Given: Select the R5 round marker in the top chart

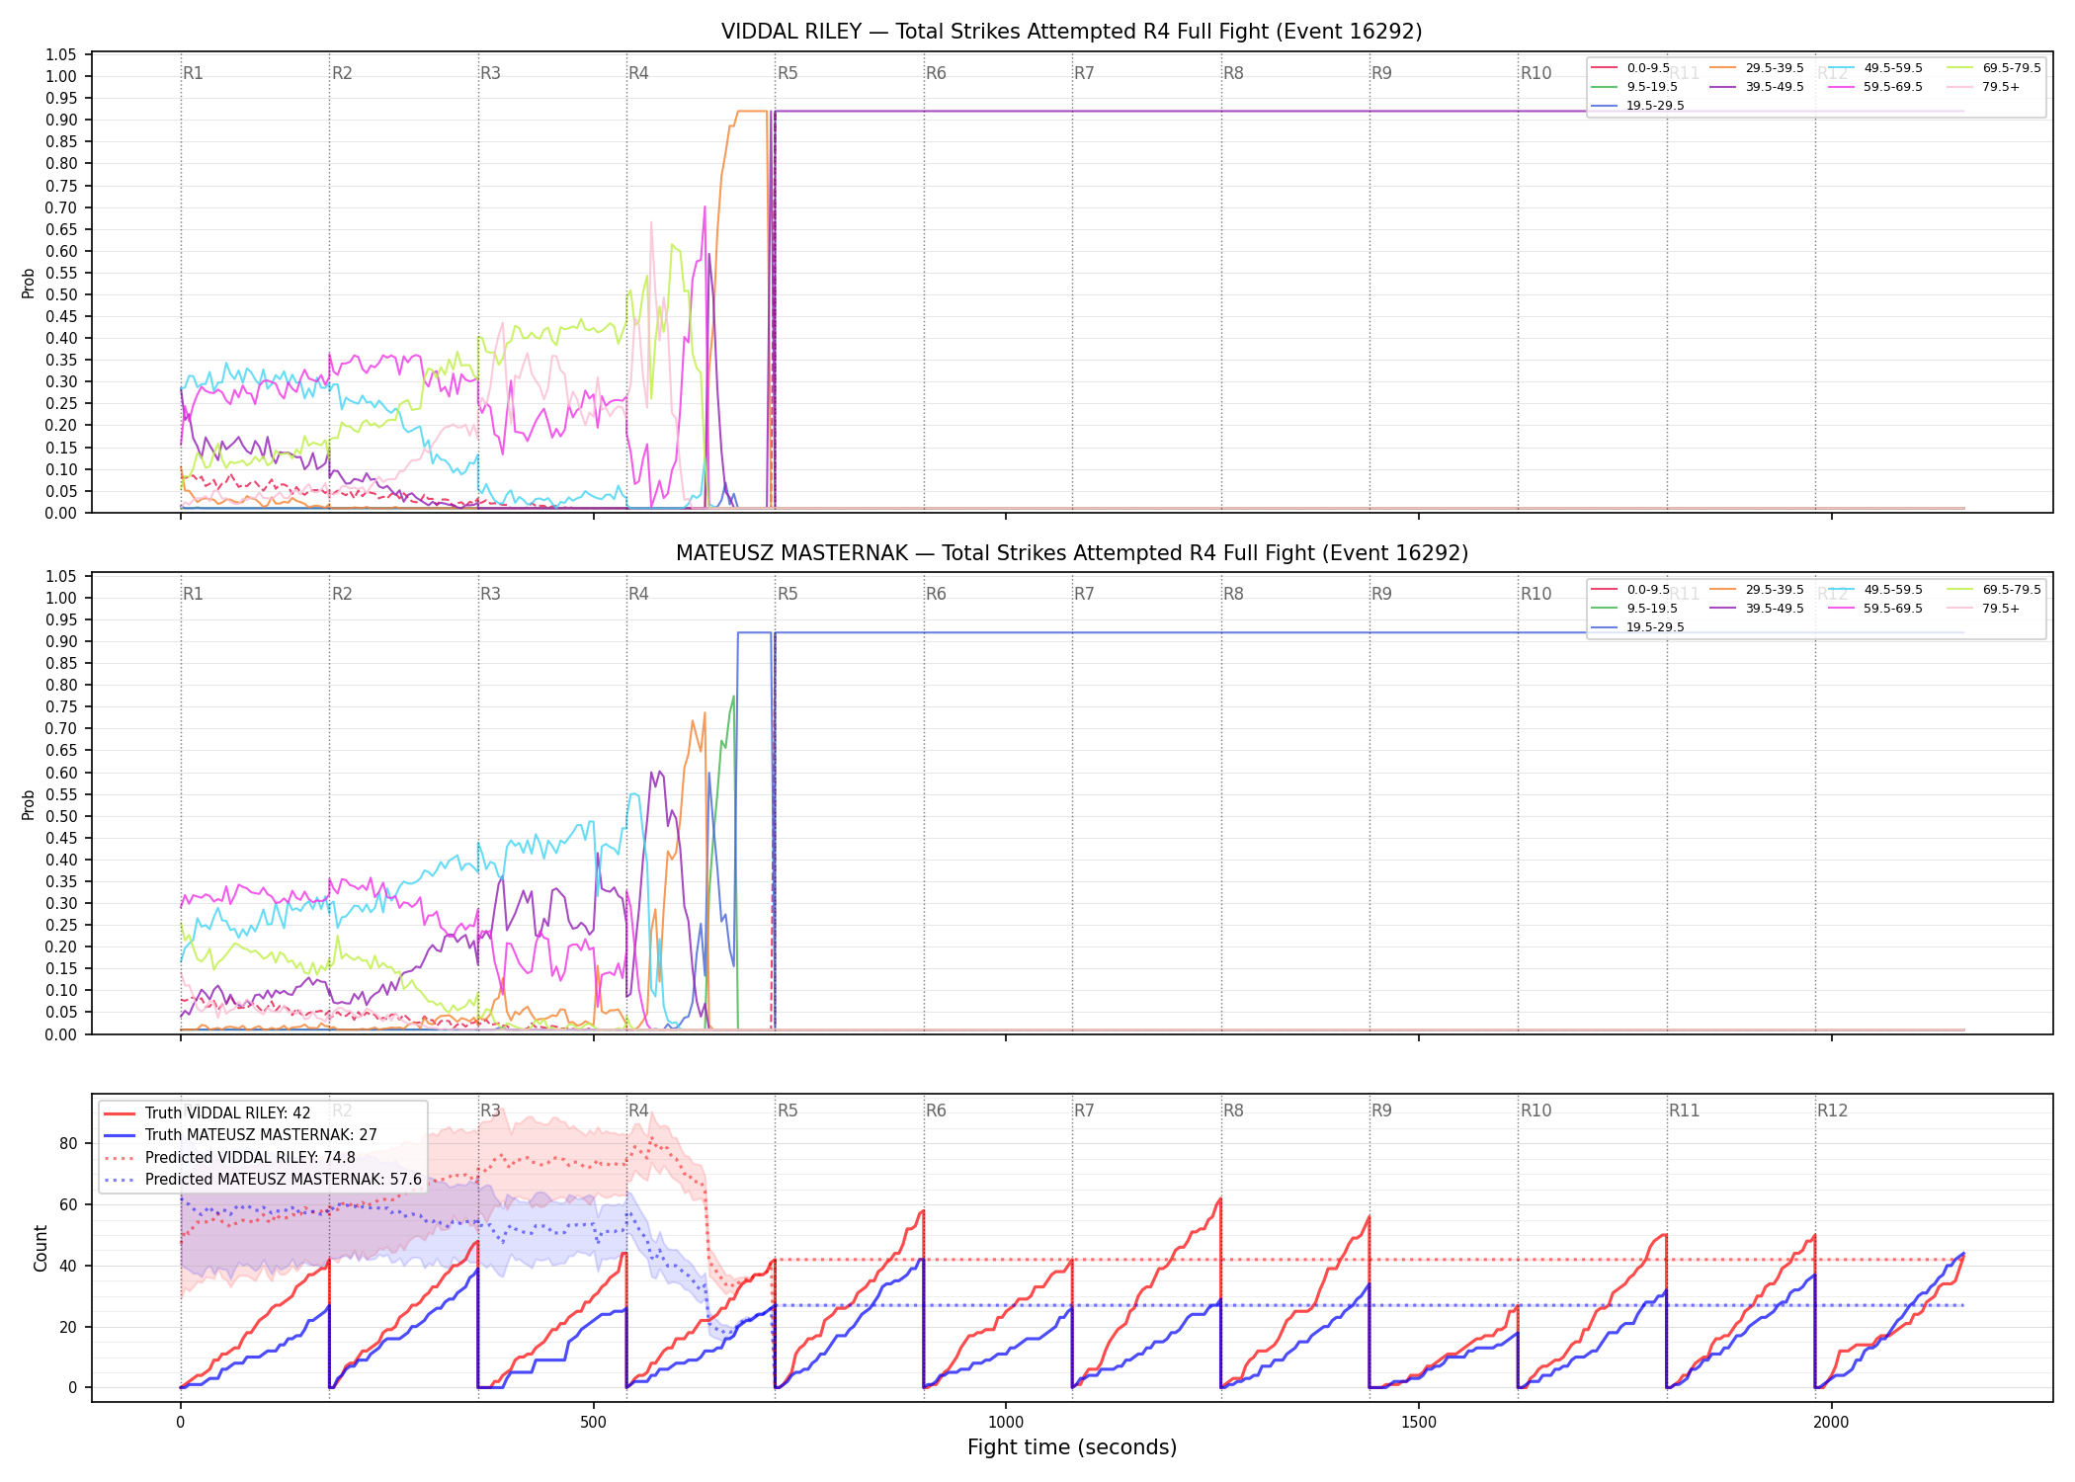Looking at the screenshot, I should click(788, 73).
